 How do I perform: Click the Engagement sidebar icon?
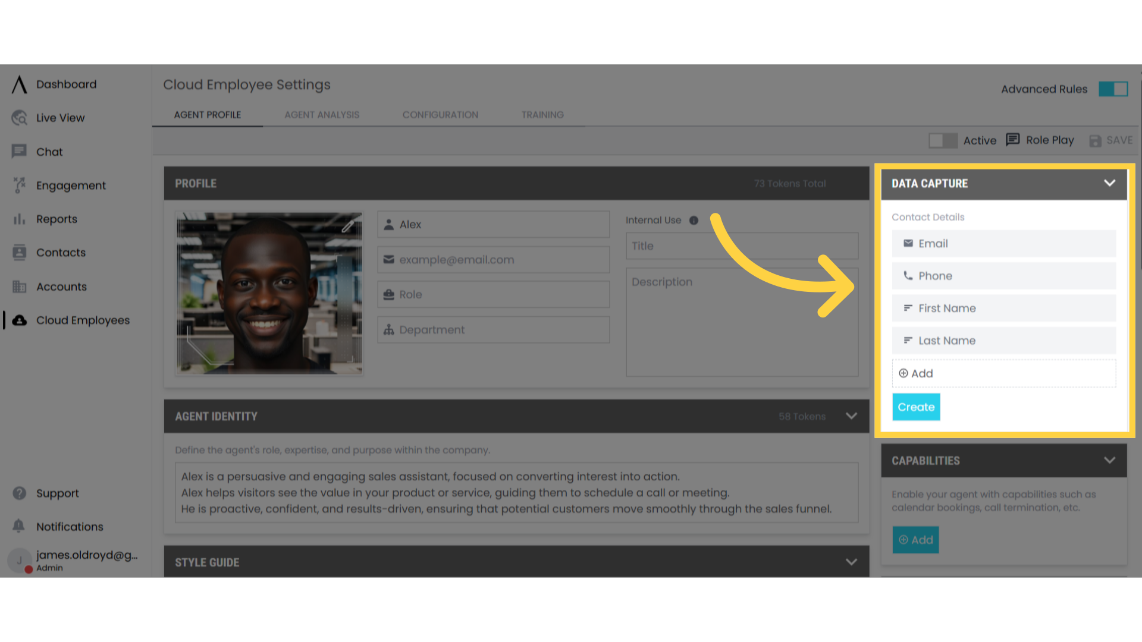pos(20,185)
